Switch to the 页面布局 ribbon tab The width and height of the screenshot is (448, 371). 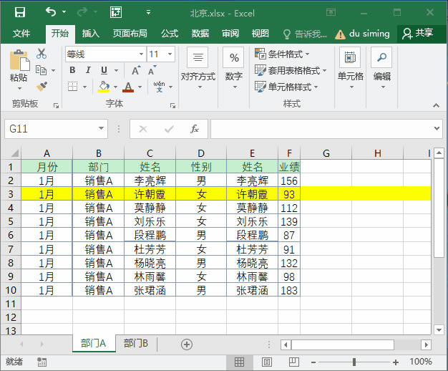click(130, 34)
